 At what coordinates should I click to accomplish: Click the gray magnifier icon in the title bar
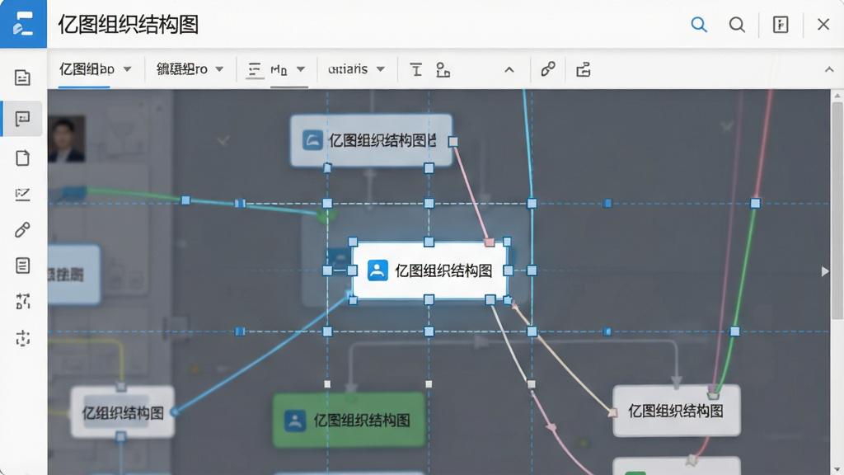737,24
